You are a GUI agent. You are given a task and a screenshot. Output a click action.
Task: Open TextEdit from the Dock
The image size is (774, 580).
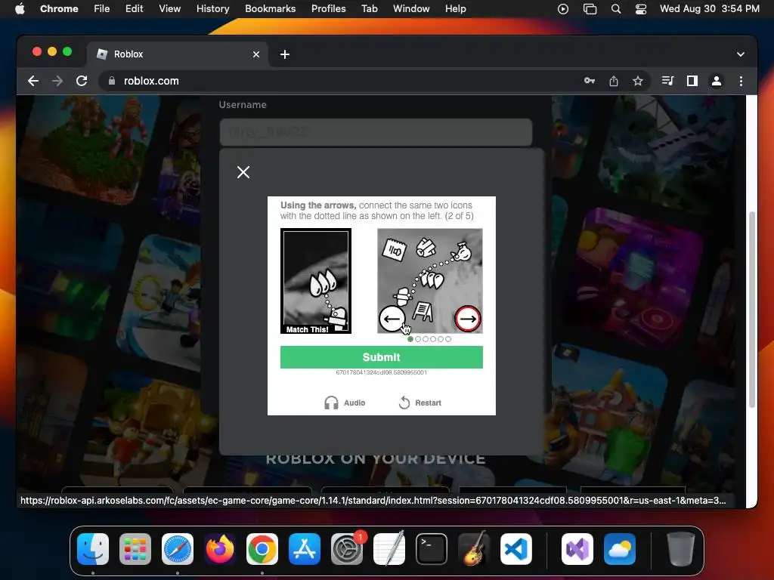pos(389,549)
